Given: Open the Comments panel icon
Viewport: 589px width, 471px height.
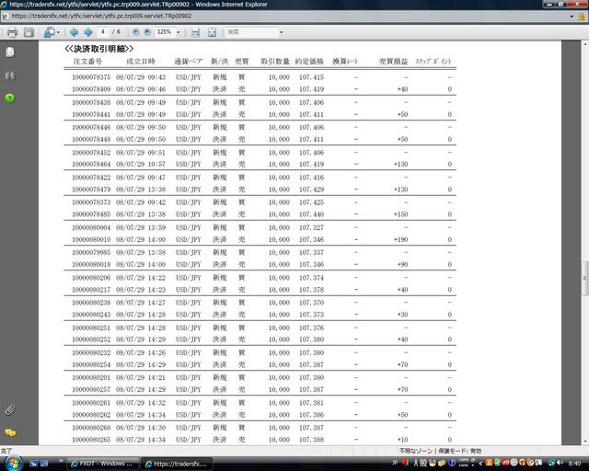Looking at the screenshot, I should point(10,432).
